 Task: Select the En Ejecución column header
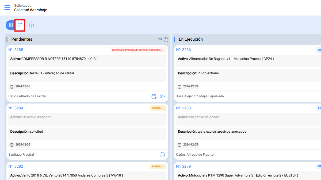(191, 39)
